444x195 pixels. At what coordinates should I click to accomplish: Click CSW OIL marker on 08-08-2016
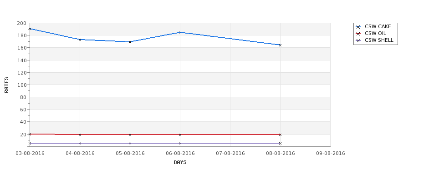280,135
